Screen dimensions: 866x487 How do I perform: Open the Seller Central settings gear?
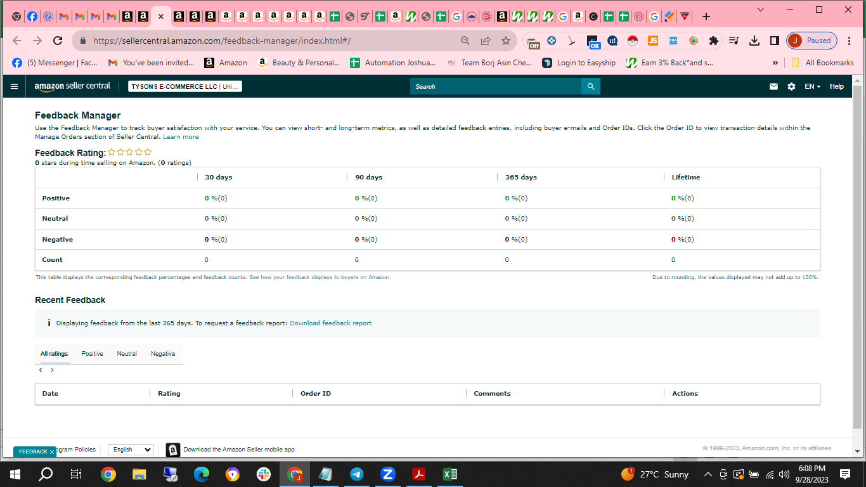[x=791, y=86]
